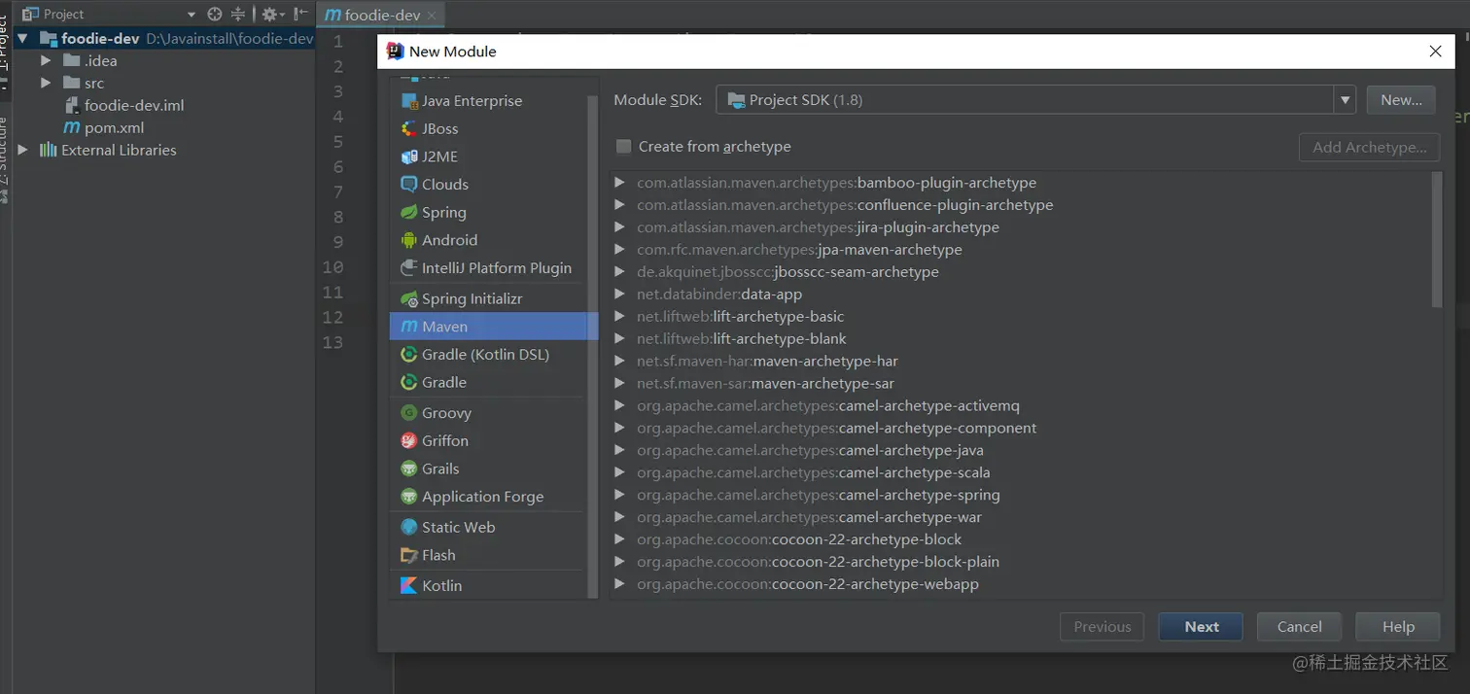Viewport: 1470px width, 694px height.
Task: Expand net.databinder:data-app entry
Action: click(620, 295)
